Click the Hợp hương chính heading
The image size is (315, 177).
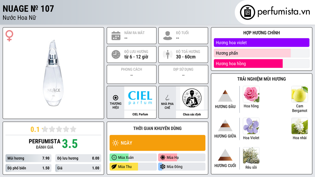click(x=261, y=33)
